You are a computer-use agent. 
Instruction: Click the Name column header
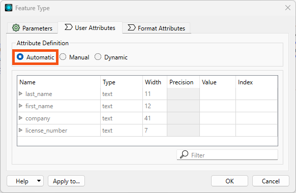(x=58, y=82)
